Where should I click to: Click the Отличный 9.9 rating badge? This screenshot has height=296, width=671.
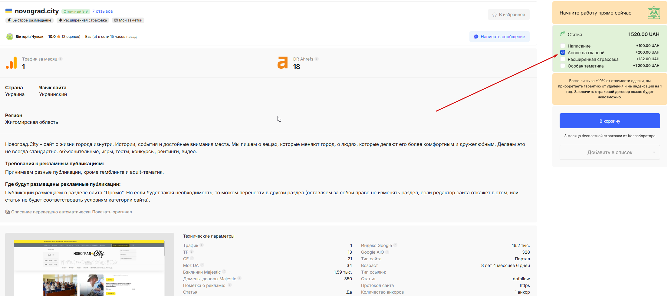point(76,12)
